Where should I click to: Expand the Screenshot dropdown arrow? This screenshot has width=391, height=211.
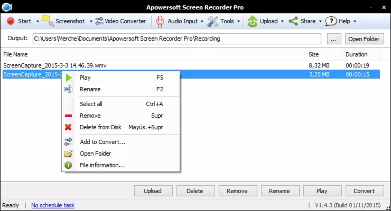[91, 21]
